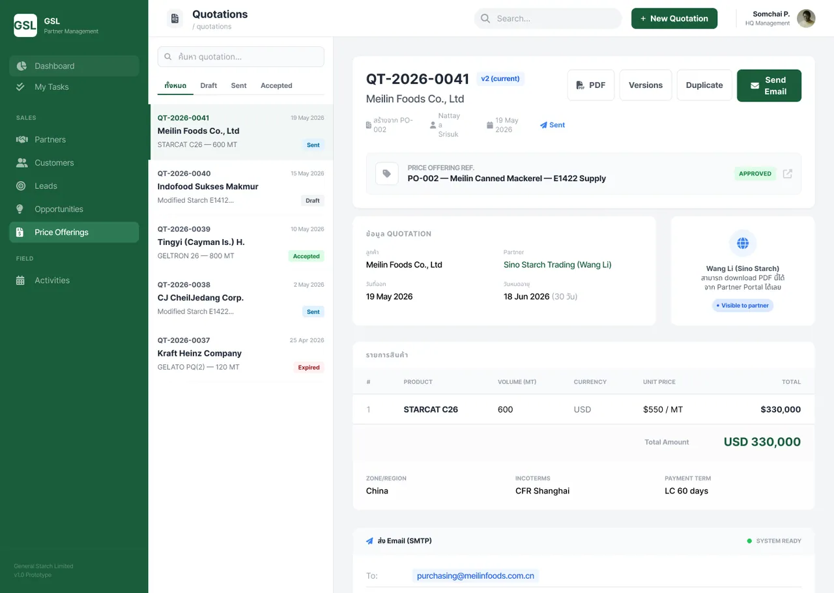This screenshot has height=593, width=834.
Task: Open Leads target item
Action: 74,186
